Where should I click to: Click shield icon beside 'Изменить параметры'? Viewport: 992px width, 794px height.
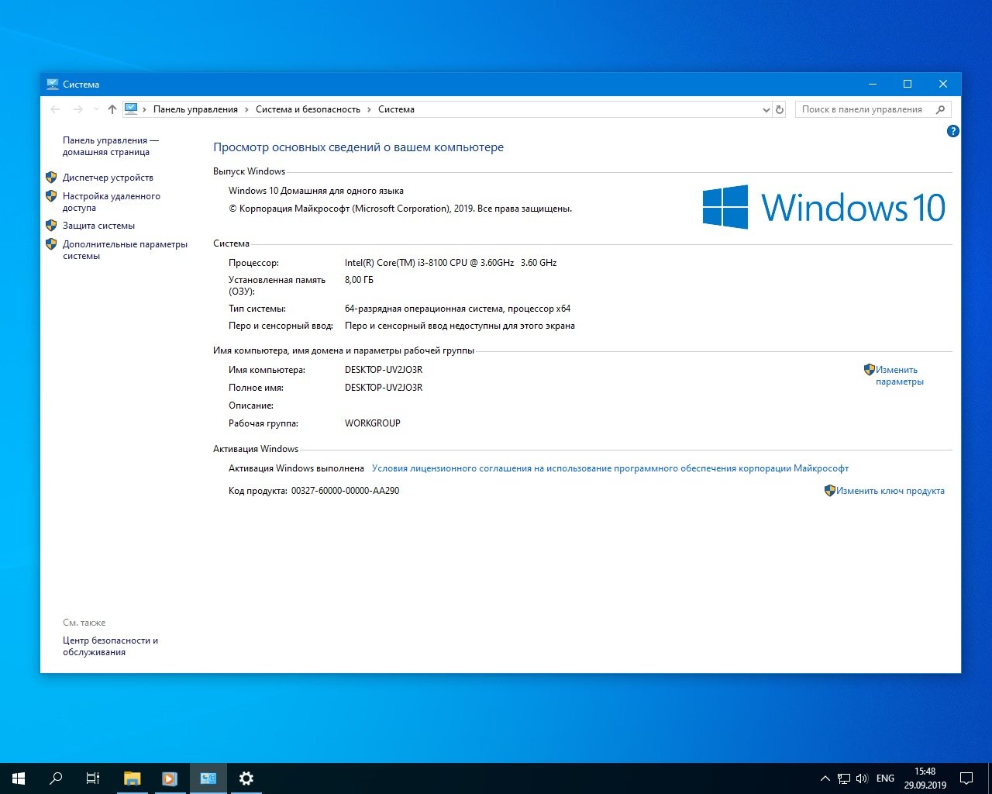(870, 370)
